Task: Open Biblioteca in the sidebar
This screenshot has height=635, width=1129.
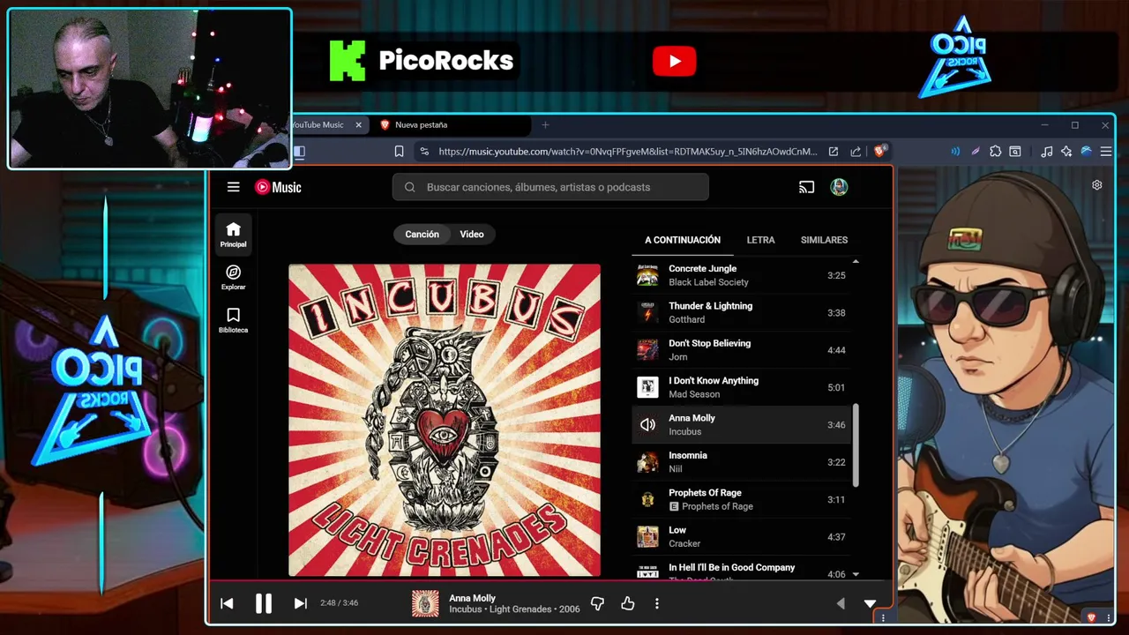Action: (x=233, y=320)
